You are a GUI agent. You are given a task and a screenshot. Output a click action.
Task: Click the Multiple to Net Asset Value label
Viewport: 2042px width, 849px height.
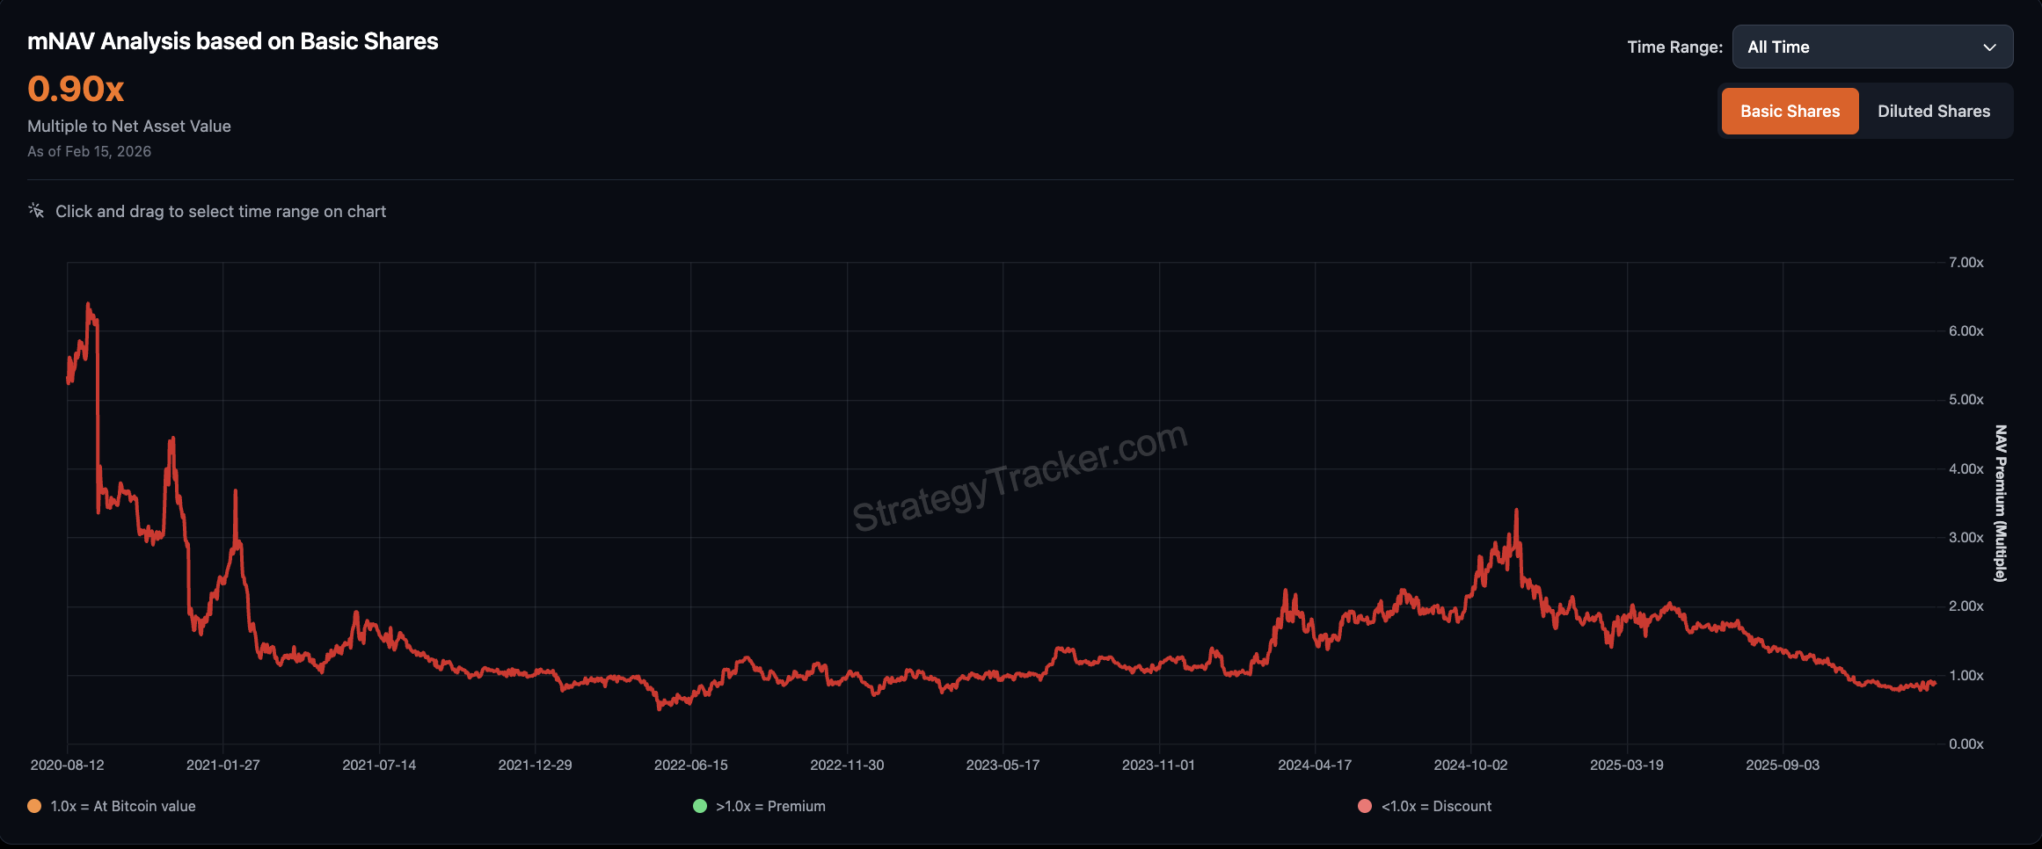pos(128,126)
